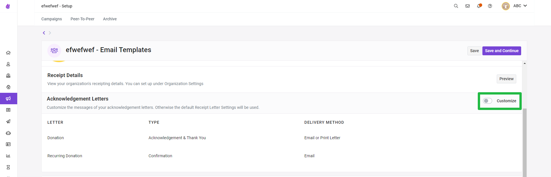The width and height of the screenshot is (551, 177).
Task: Navigate forward with the right chevron
Action: point(50,33)
